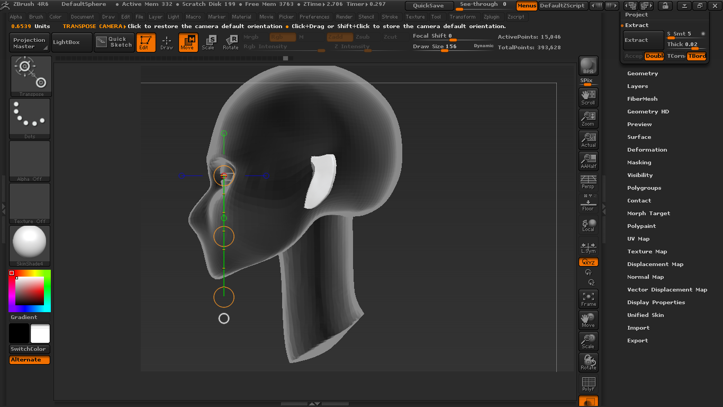Adjust the Draw Size slider
Image resolution: width=723 pixels, height=407 pixels.
(454, 47)
